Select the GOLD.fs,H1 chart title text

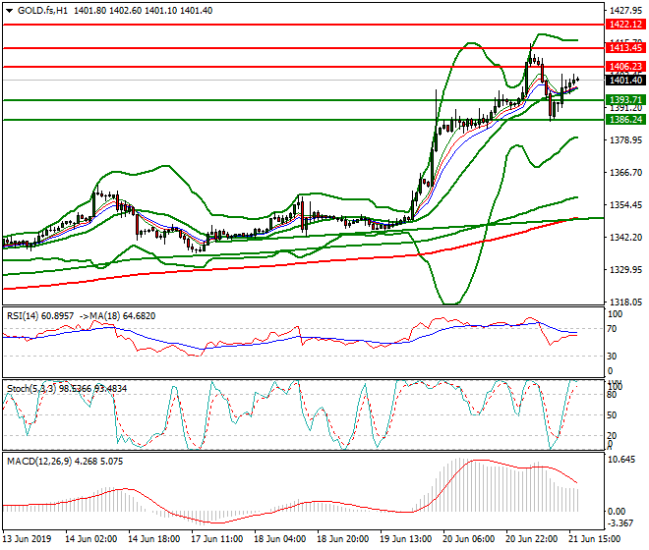coord(42,11)
